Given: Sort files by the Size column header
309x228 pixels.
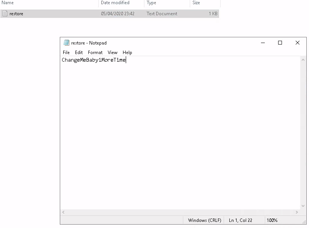Looking at the screenshot, I should (x=196, y=3).
